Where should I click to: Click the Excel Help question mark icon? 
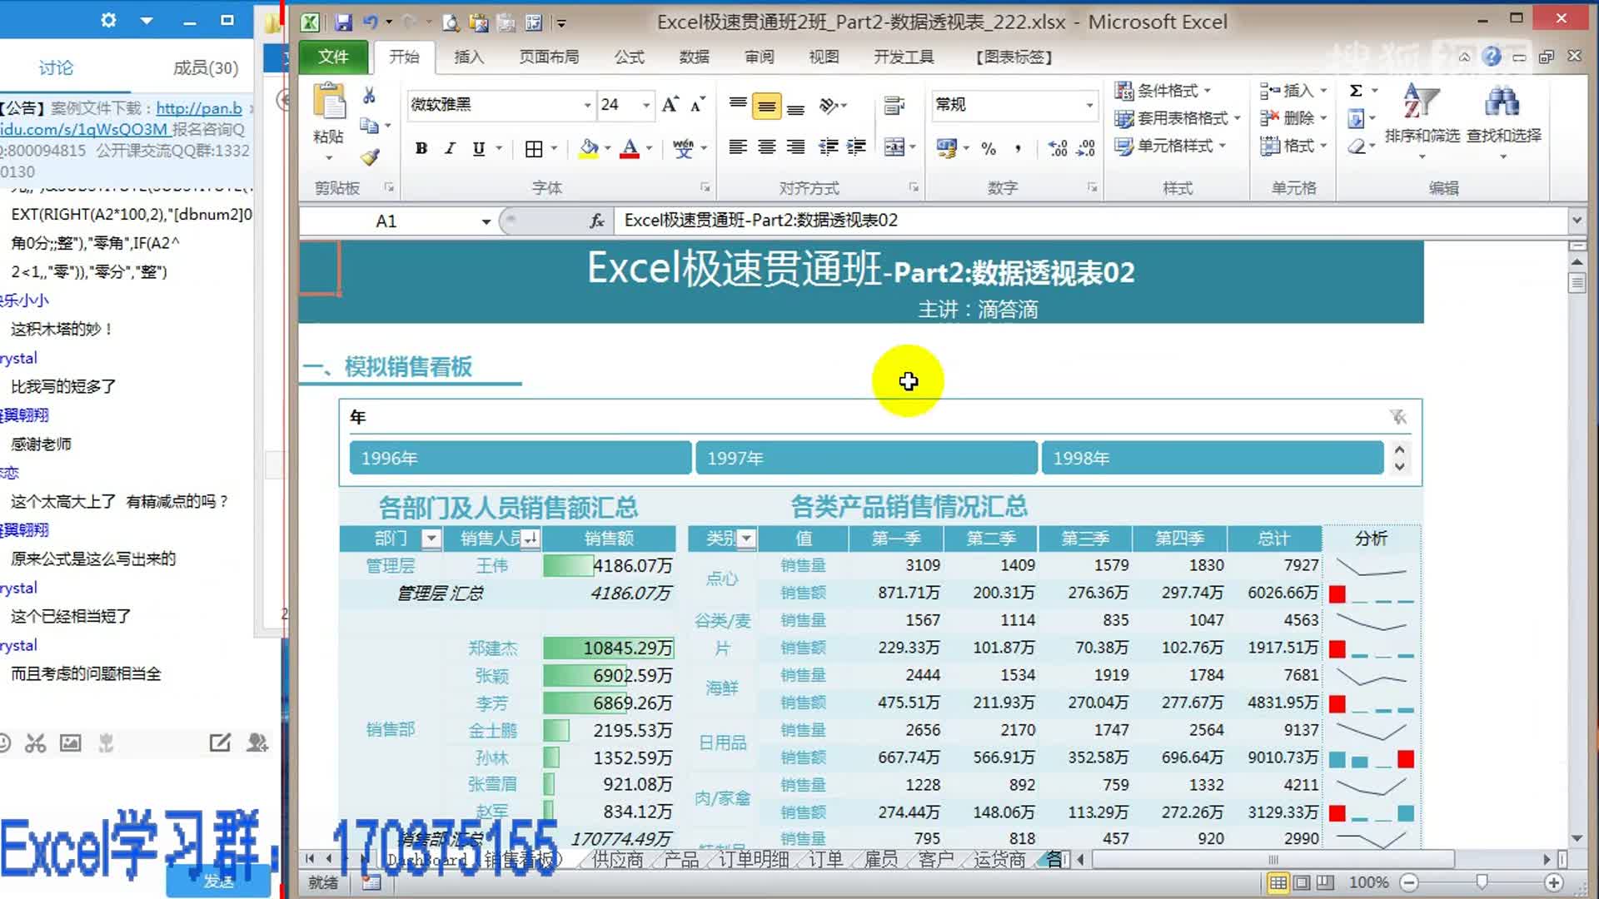point(1492,56)
